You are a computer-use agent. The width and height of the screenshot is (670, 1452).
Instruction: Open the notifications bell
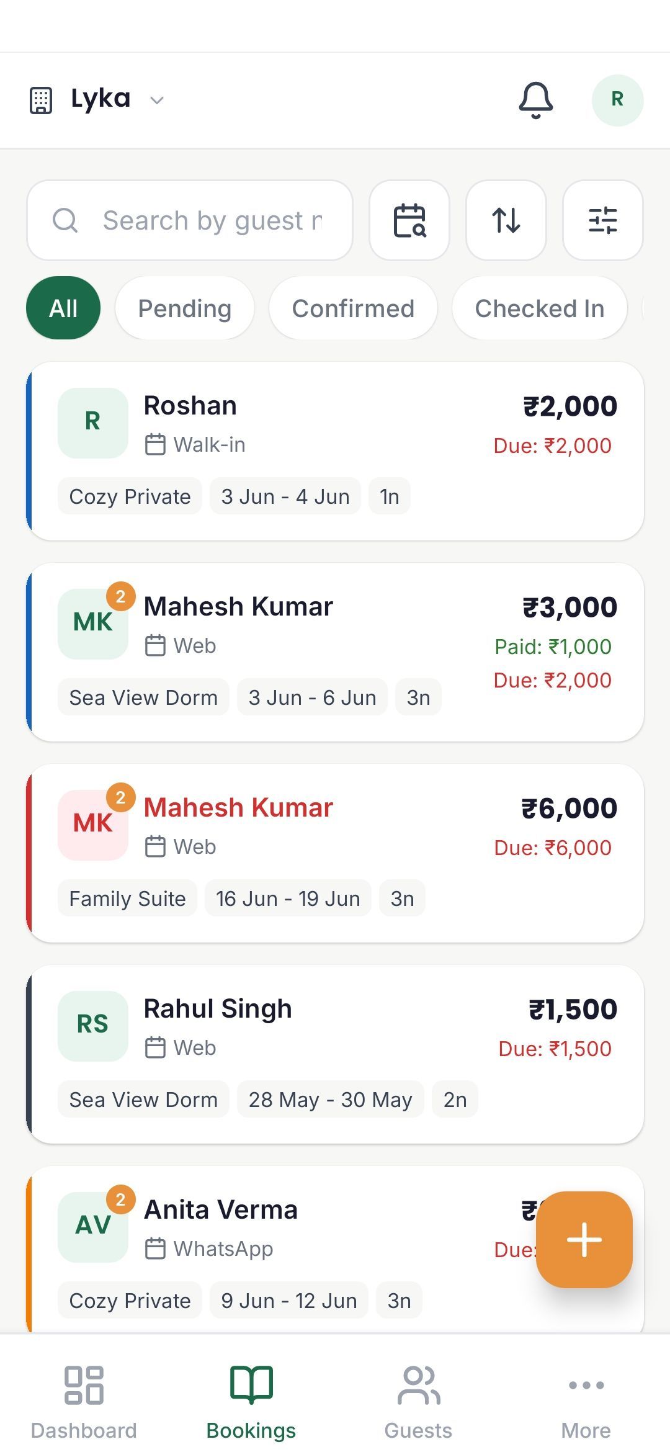535,100
